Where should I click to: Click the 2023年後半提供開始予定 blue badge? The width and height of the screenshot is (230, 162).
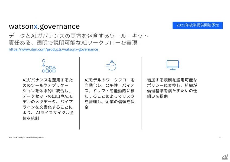coord(197,25)
